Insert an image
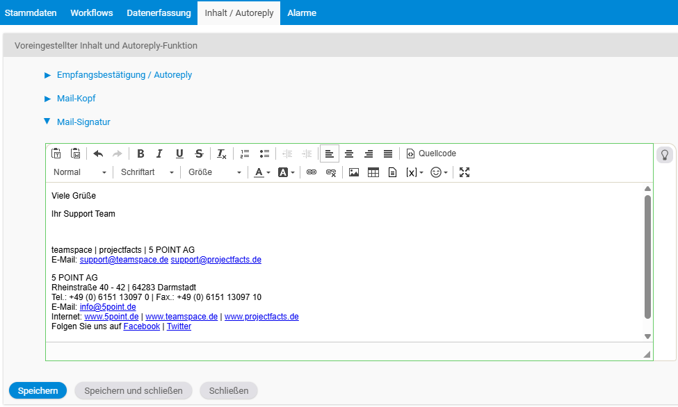 pyautogui.click(x=354, y=172)
